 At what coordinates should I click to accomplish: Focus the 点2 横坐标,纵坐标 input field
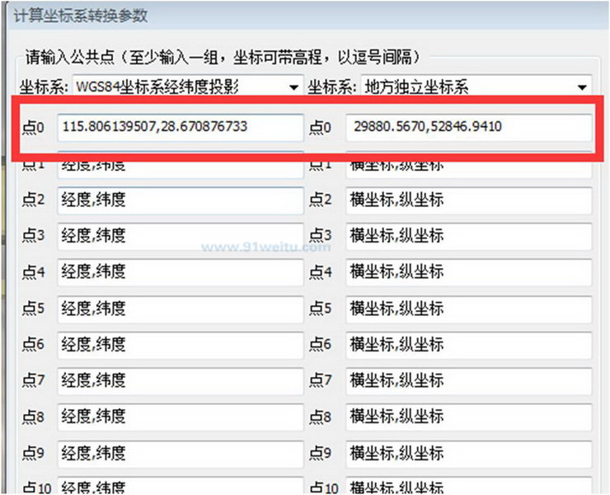point(469,200)
